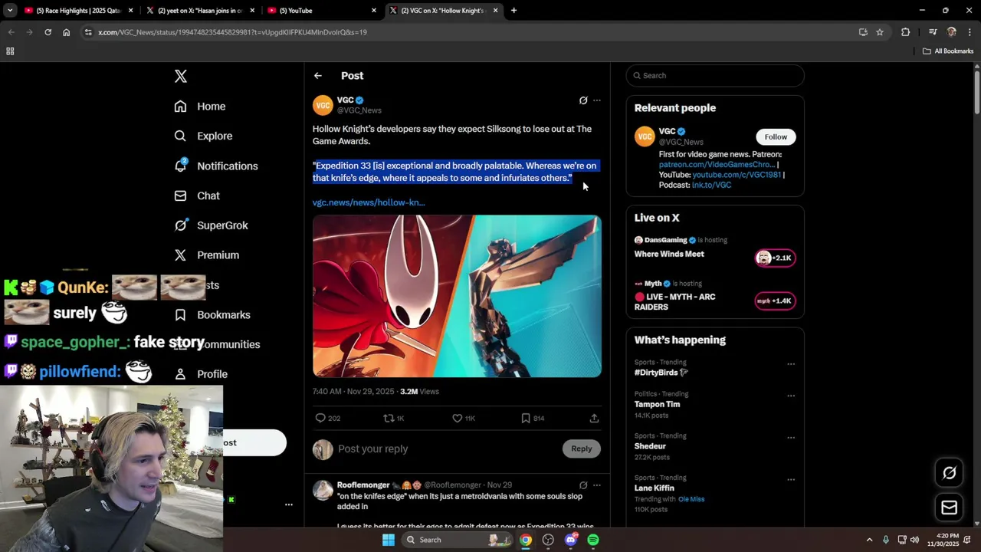Screen dimensions: 981x552
Task: Open Explore in X sidebar
Action: pyautogui.click(x=203, y=136)
